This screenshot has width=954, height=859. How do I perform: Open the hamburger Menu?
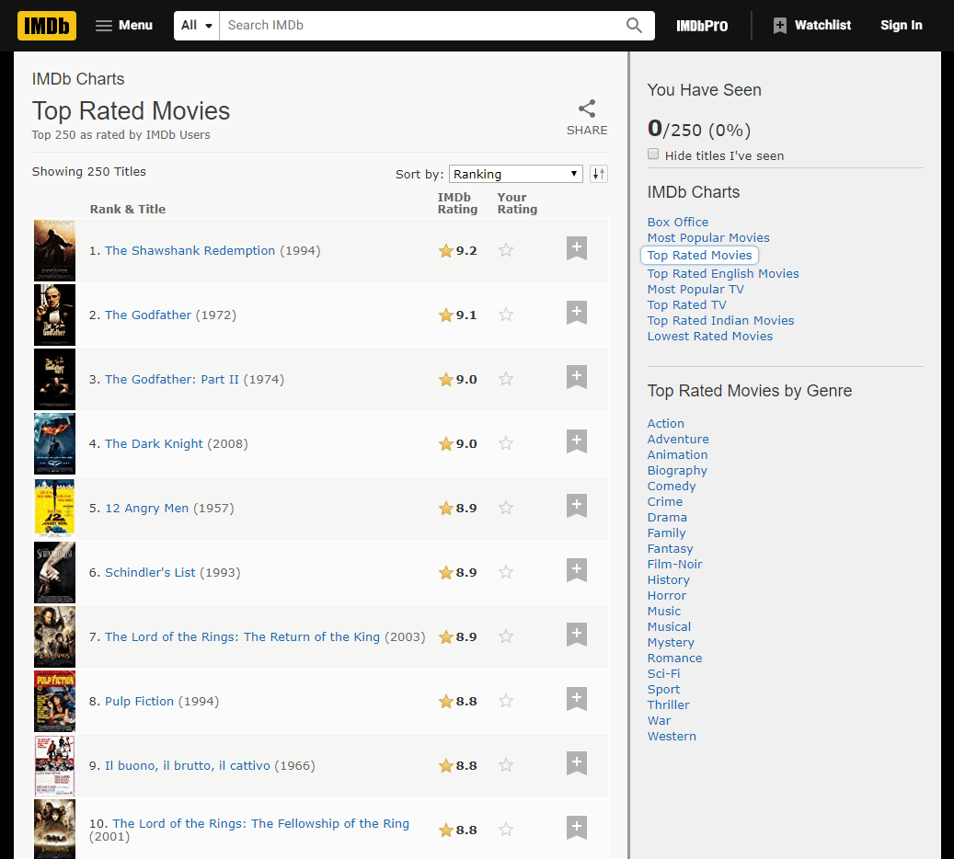coord(124,26)
